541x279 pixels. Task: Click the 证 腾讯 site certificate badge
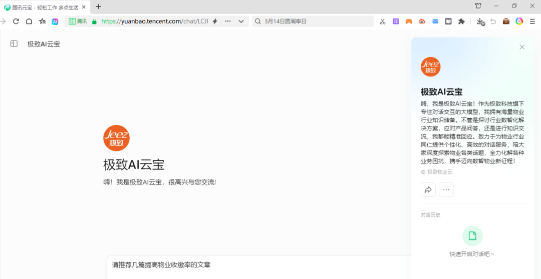pos(78,21)
